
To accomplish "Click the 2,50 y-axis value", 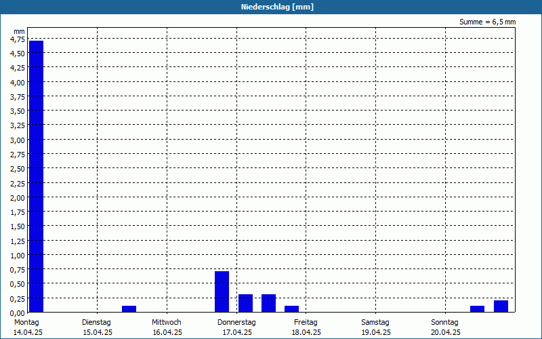I will (18, 169).
